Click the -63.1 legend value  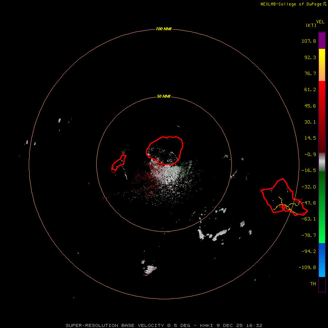(309, 219)
